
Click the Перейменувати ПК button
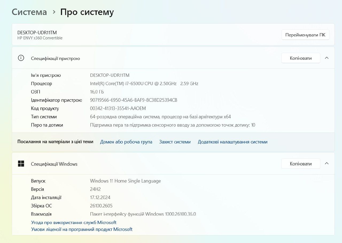[305, 35]
